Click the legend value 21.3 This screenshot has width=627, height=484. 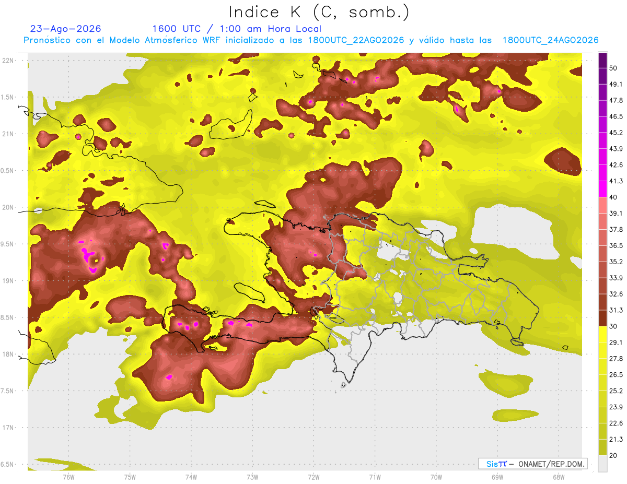(616, 439)
